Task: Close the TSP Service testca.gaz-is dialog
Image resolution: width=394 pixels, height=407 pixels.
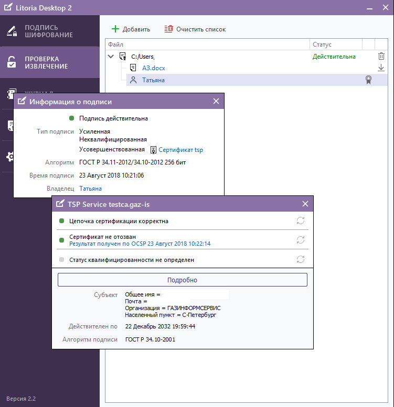Action: pyautogui.click(x=305, y=204)
